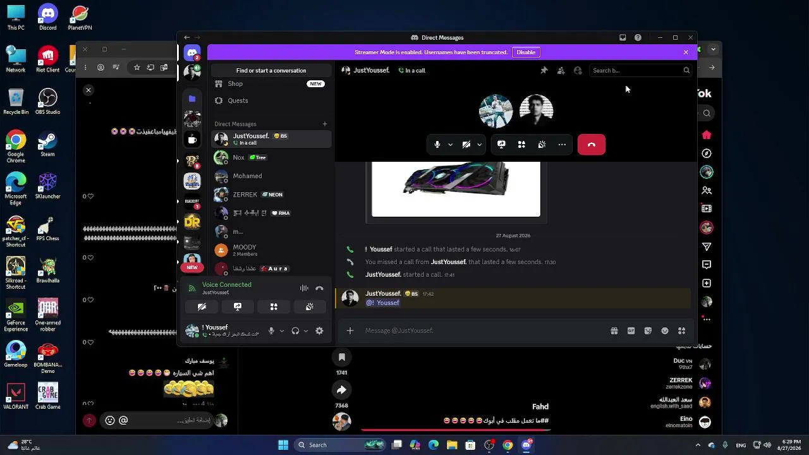Show hidden system tray icons

(x=698, y=445)
